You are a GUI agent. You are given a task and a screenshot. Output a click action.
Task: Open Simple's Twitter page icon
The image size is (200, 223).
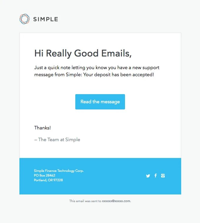148,176
